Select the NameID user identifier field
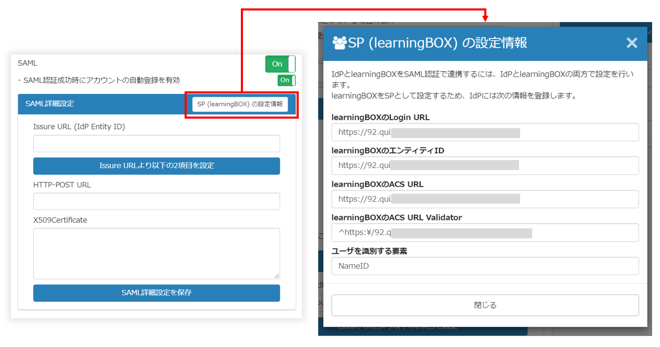660x347 pixels. (x=485, y=266)
